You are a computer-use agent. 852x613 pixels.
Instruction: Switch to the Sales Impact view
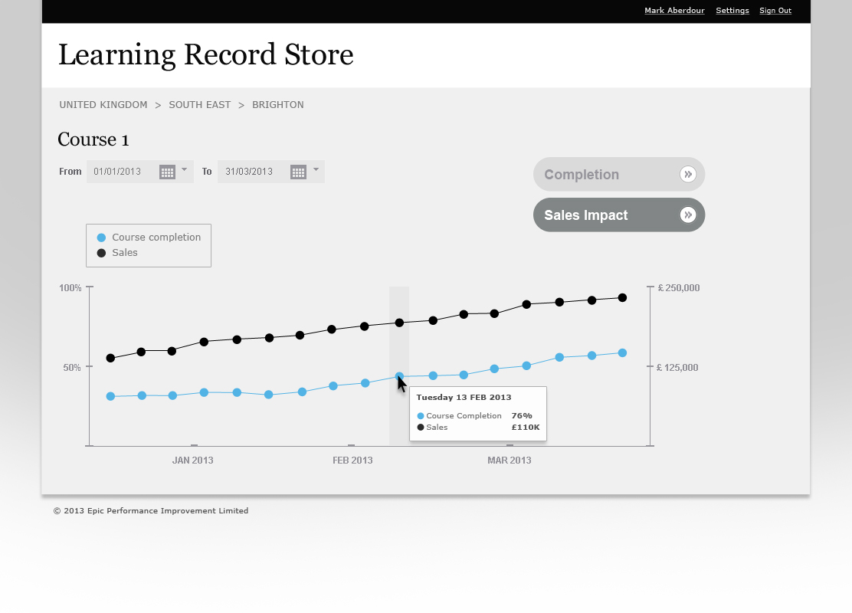coord(605,215)
